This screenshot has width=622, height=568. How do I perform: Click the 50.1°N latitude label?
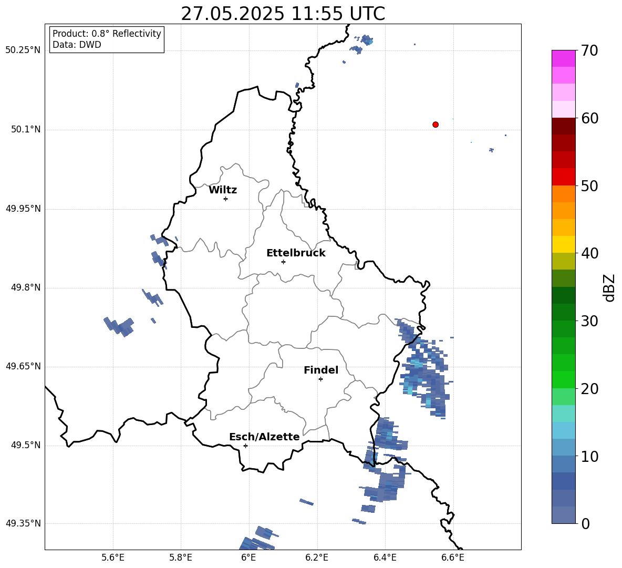(x=26, y=130)
